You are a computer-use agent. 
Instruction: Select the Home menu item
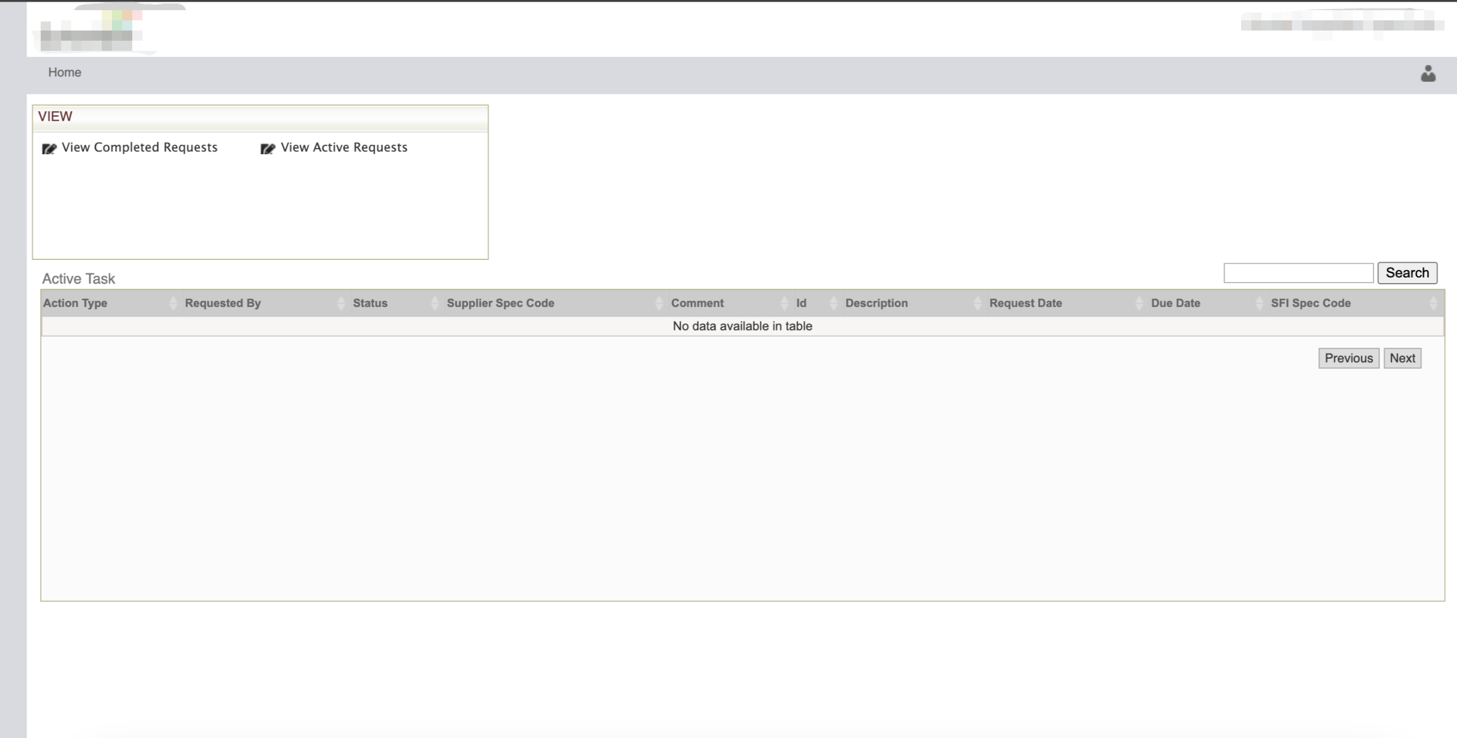click(x=64, y=72)
